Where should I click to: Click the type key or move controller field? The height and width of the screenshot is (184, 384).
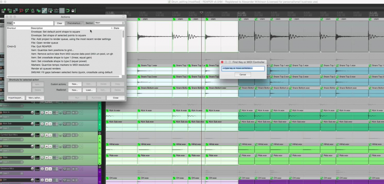[243, 68]
